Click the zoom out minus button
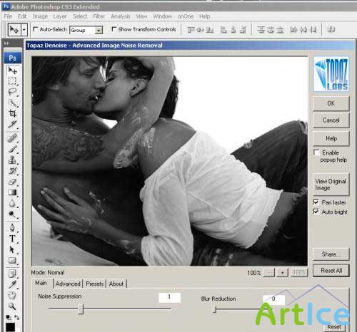 (x=269, y=272)
